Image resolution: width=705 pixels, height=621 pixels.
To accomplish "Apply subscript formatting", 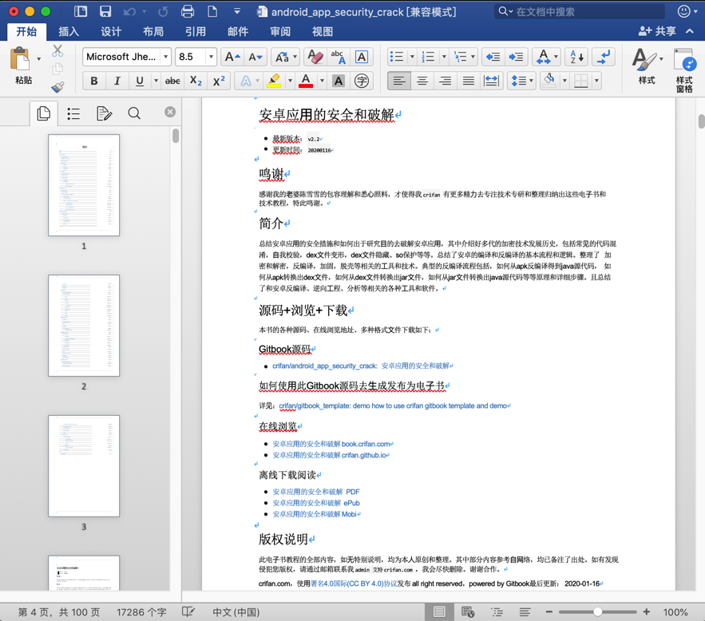I will point(196,81).
